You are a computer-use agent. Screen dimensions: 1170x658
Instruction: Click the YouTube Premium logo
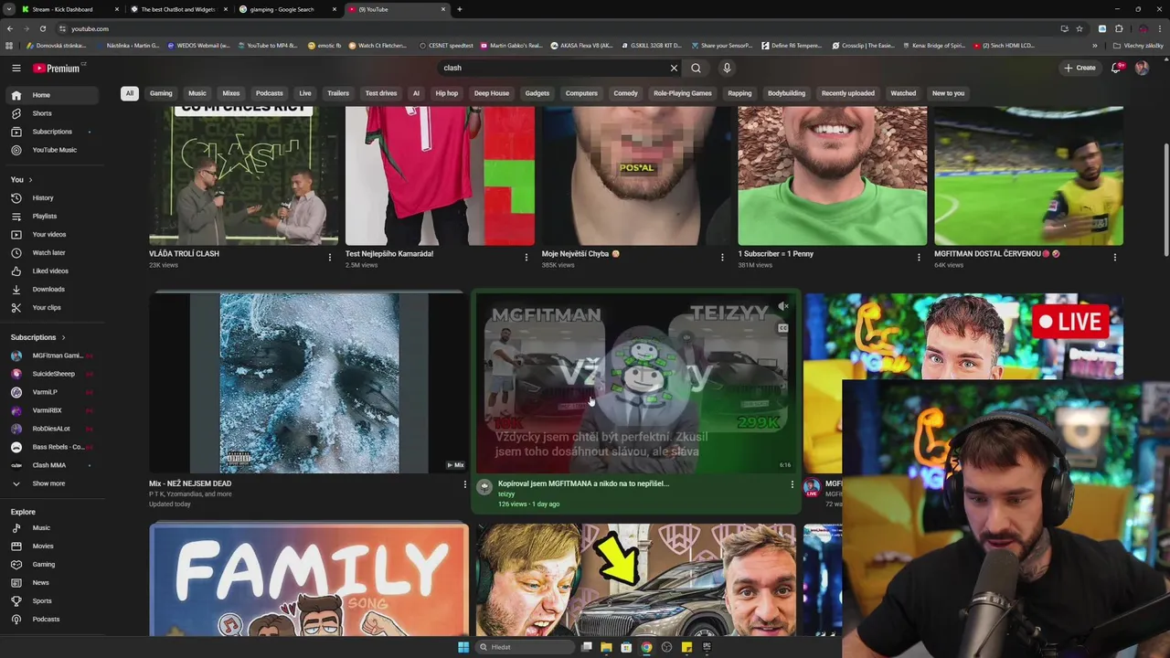(x=58, y=68)
